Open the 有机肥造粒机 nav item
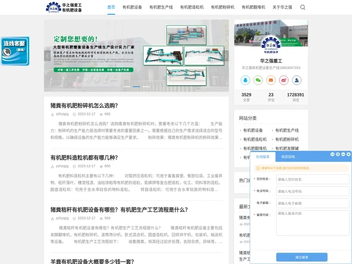This screenshot has width=352, height=264. (192, 7)
